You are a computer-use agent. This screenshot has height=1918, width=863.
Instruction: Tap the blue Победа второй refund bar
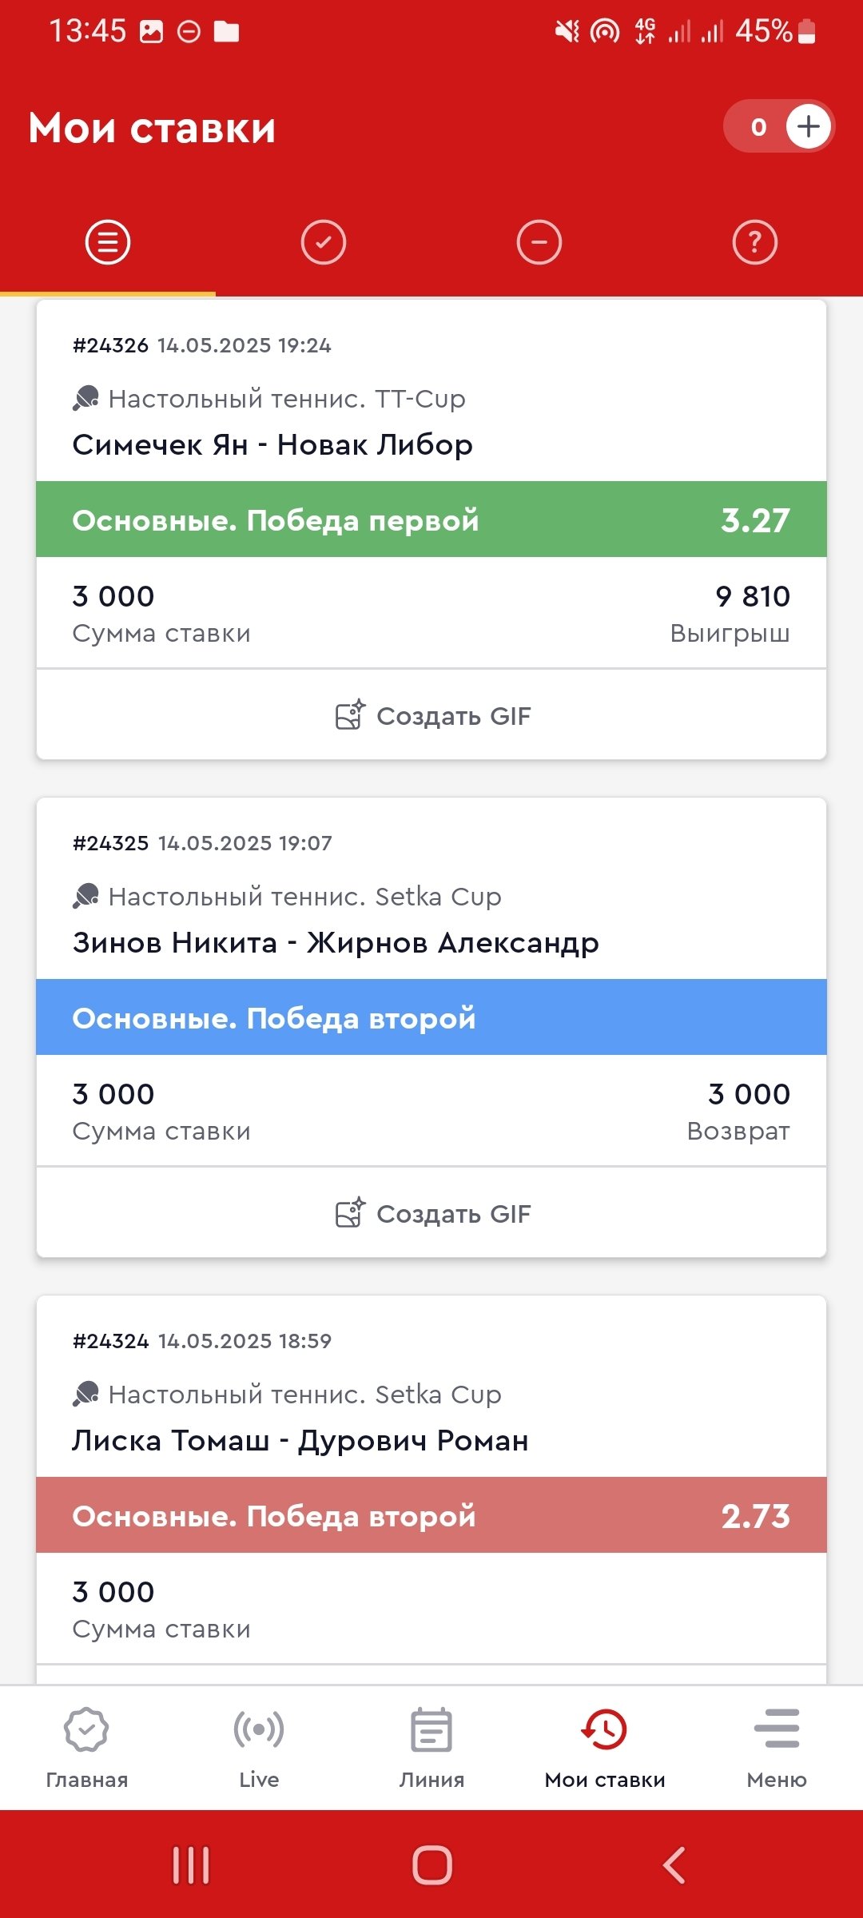pos(431,1017)
